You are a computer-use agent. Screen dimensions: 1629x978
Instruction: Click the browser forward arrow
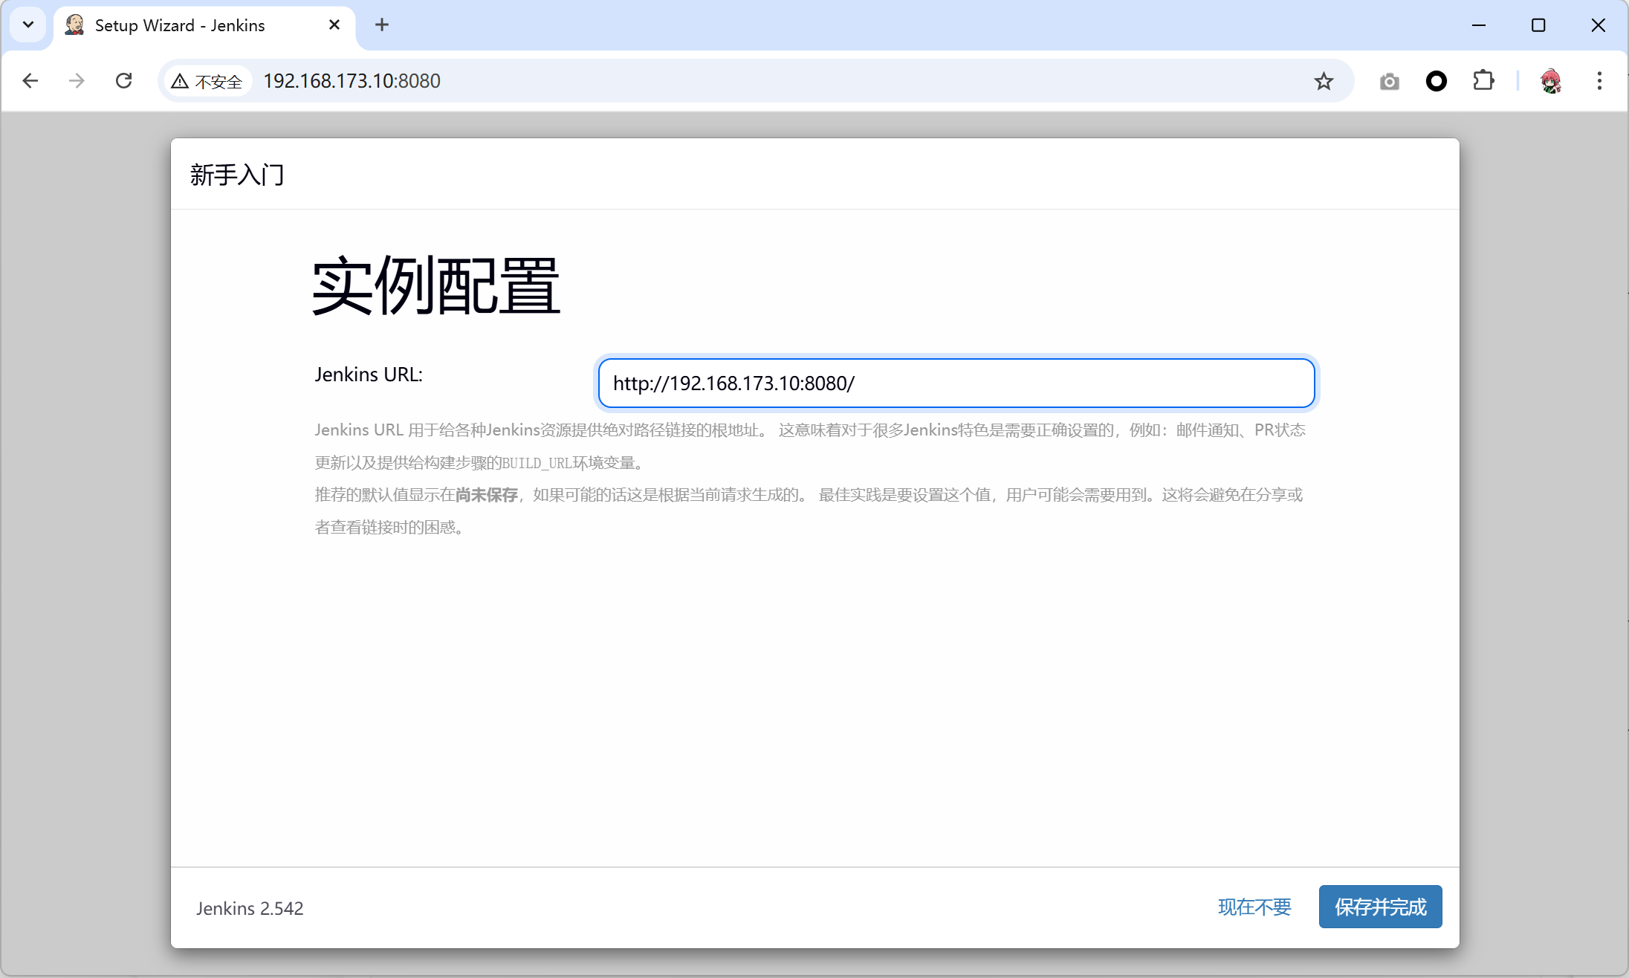(77, 81)
